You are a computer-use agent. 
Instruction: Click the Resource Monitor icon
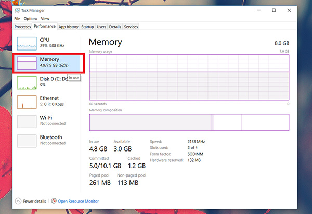pos(54,201)
